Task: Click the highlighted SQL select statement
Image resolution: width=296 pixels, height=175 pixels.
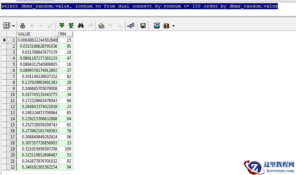Action: (x=139, y=6)
